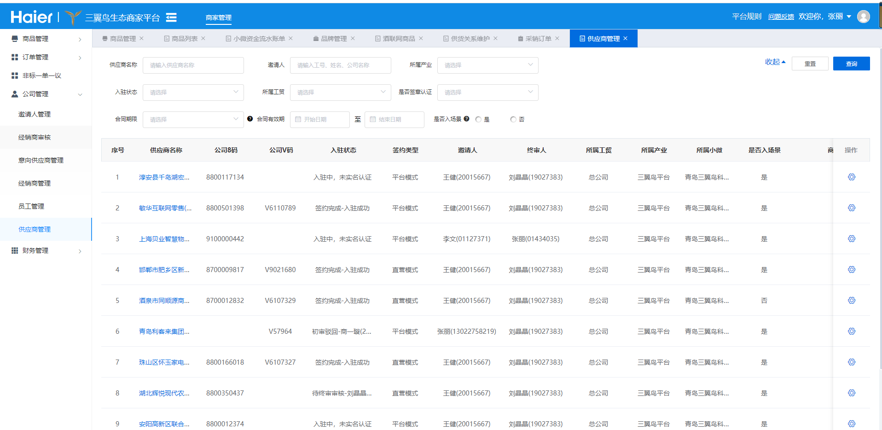The height and width of the screenshot is (430, 882).
Task: Close the 采销订单 tab
Action: coord(557,38)
